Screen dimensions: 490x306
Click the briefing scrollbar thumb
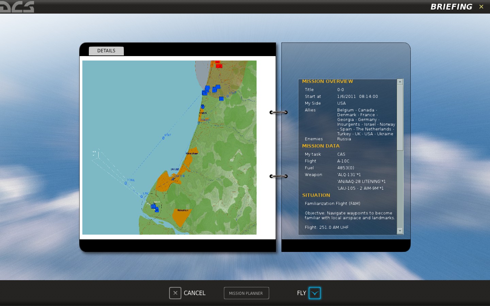pos(400,118)
